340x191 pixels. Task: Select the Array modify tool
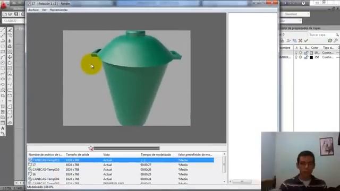click(10, 52)
